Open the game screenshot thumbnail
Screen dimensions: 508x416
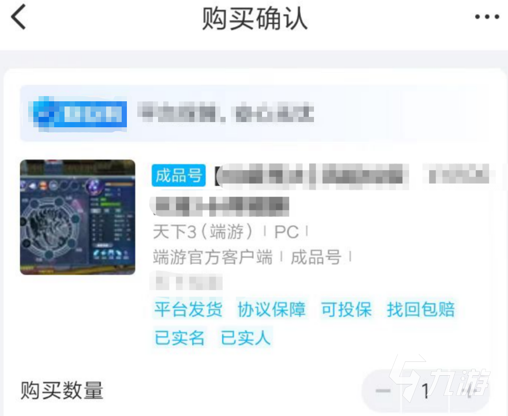[x=78, y=217]
